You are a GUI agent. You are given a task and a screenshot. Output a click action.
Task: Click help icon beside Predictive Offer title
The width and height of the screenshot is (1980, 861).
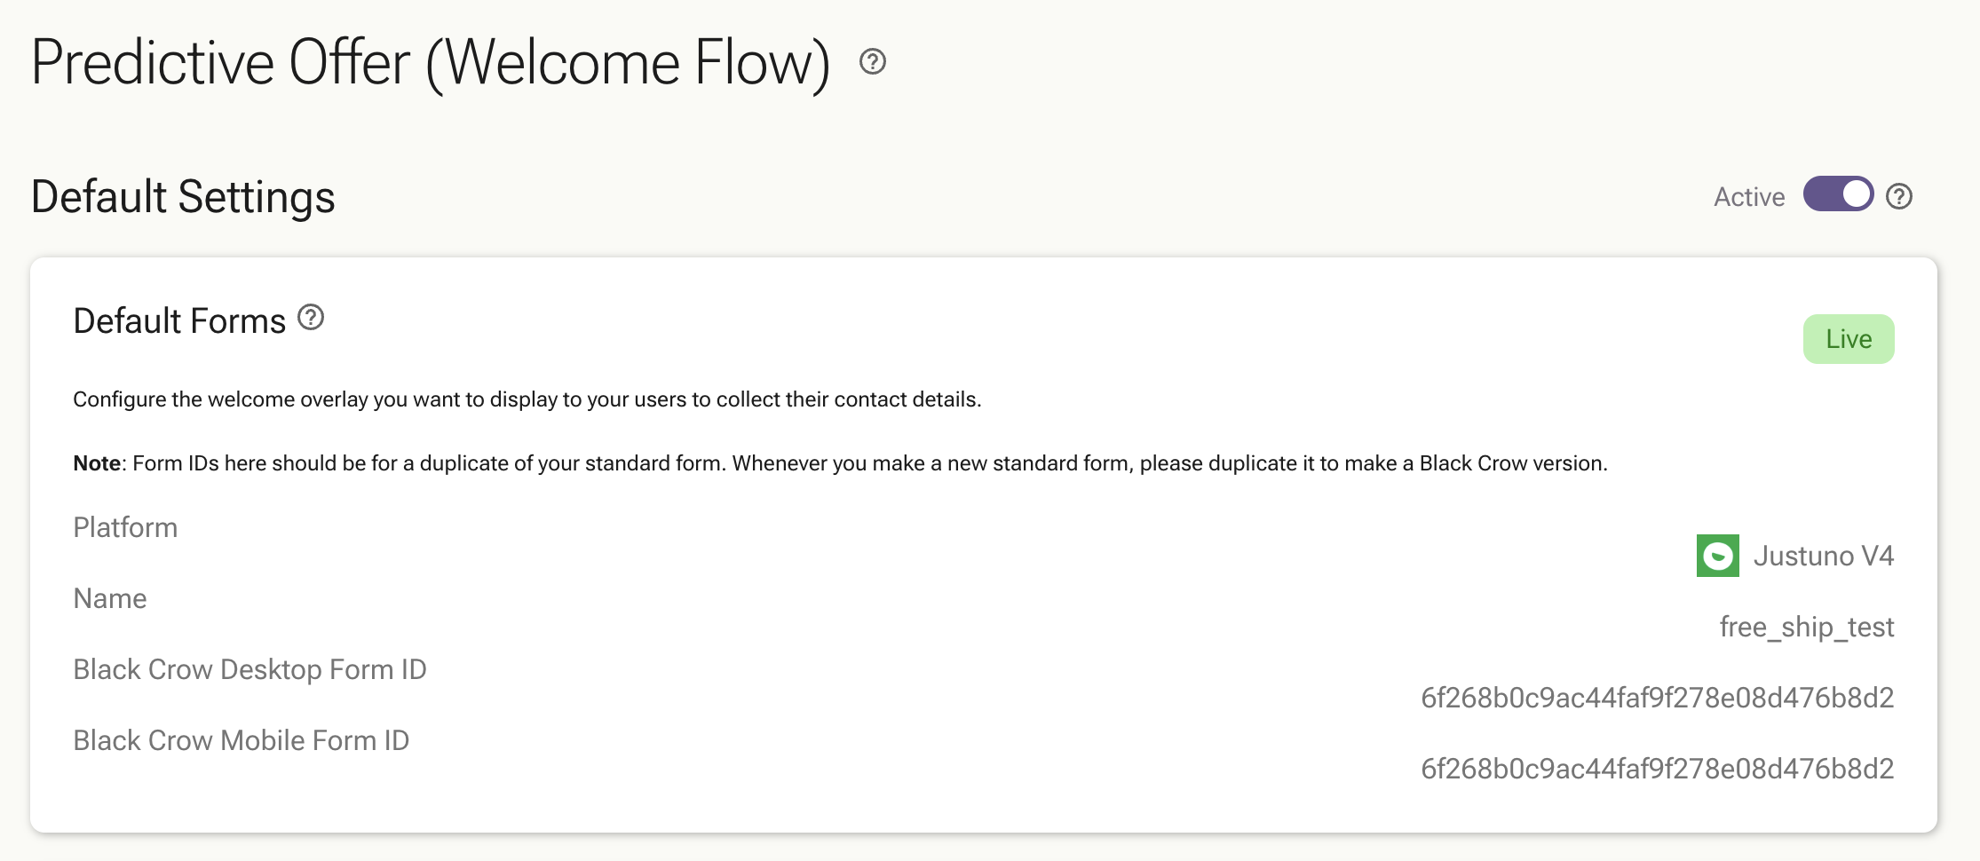coord(873,61)
